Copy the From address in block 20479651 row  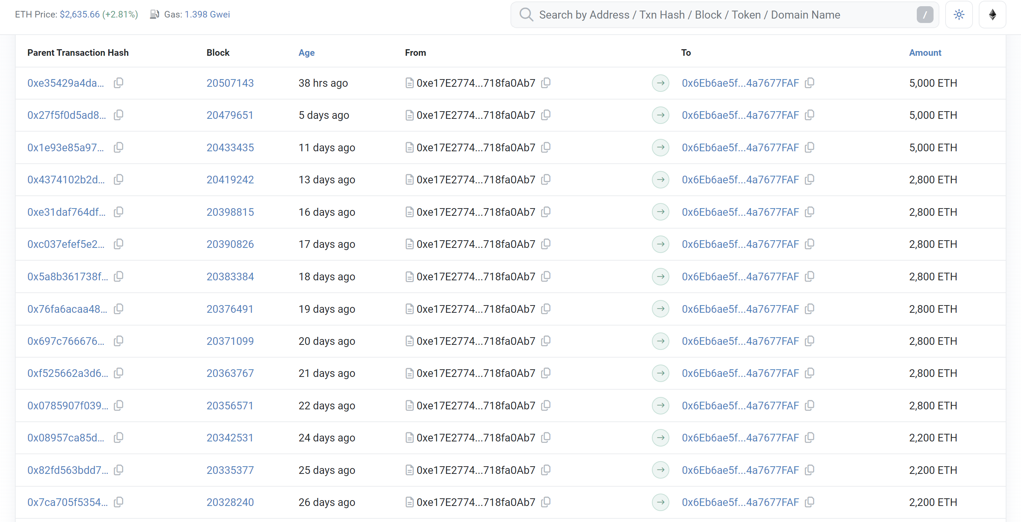point(546,115)
